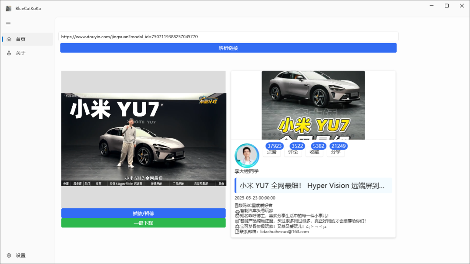Screen dimensions: 470x264
Task: Close the BlueCatKoKo window
Action: (x=462, y=6)
